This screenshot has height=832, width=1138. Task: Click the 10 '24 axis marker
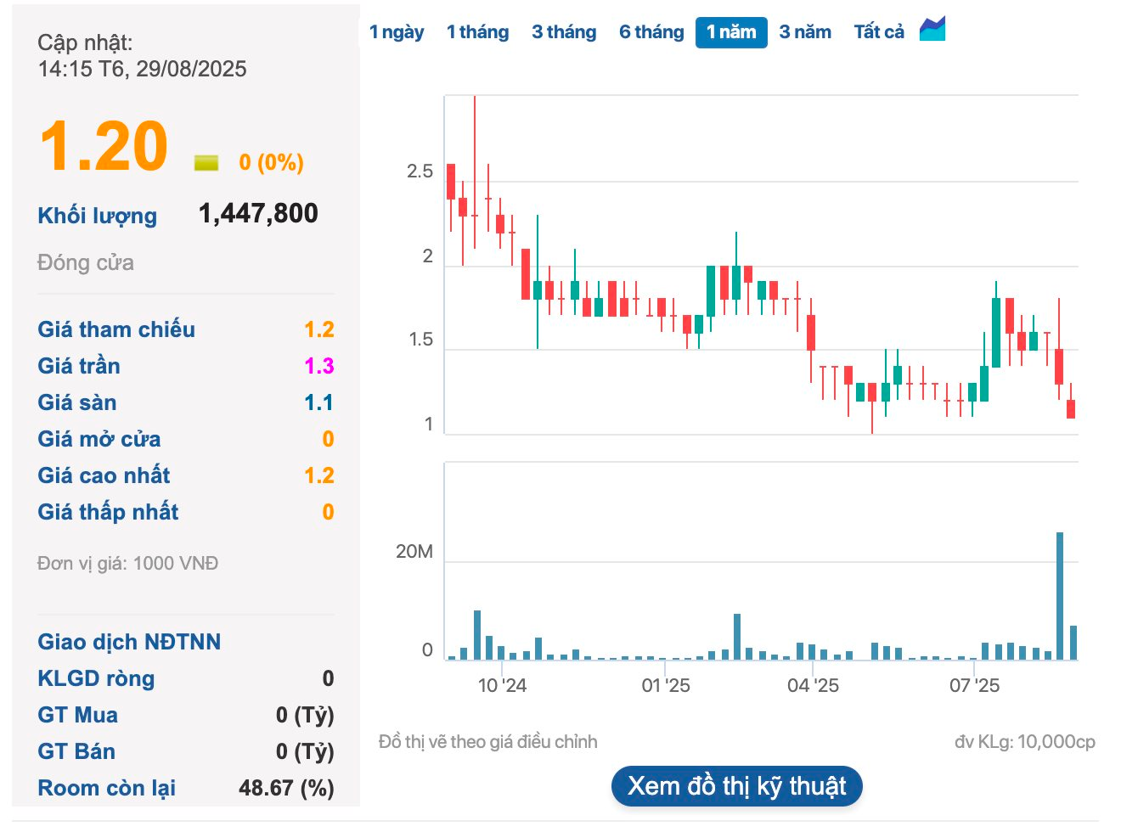pos(502,685)
